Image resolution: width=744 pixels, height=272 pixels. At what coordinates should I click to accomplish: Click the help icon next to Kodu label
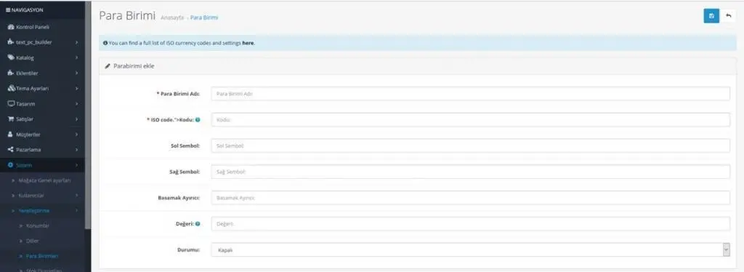[198, 119]
